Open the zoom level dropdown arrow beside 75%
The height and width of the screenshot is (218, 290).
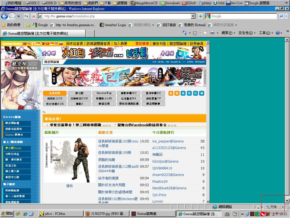[283, 207]
